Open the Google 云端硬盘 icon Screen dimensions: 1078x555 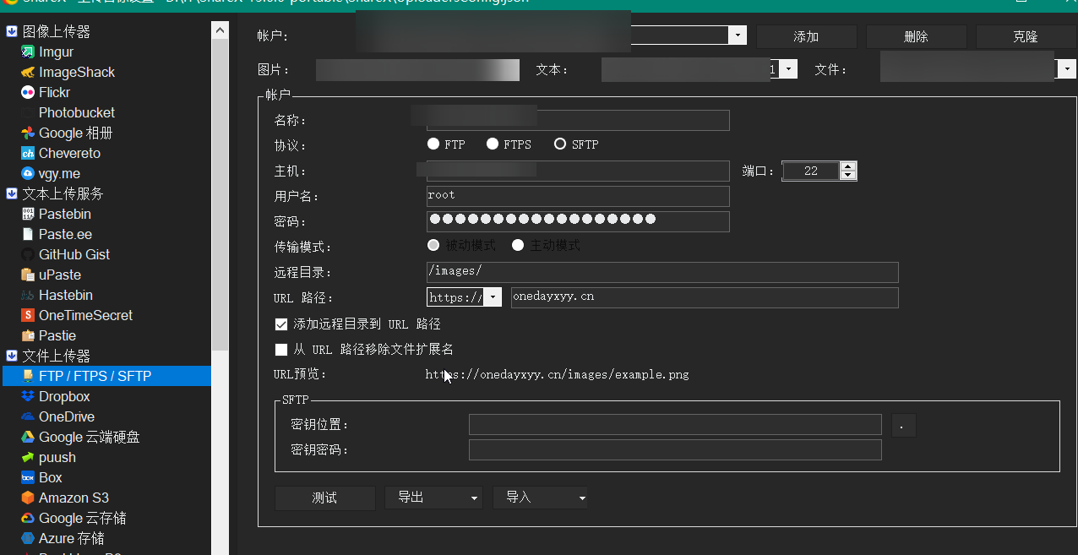(28, 438)
